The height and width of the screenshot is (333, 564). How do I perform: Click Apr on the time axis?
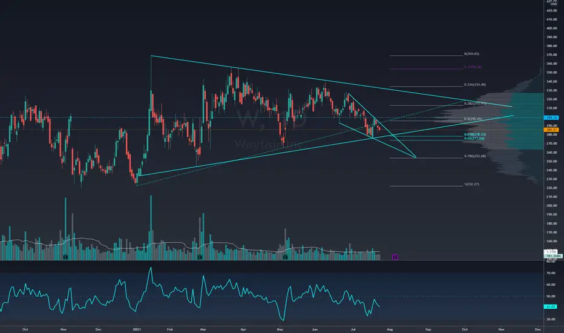coord(243,329)
